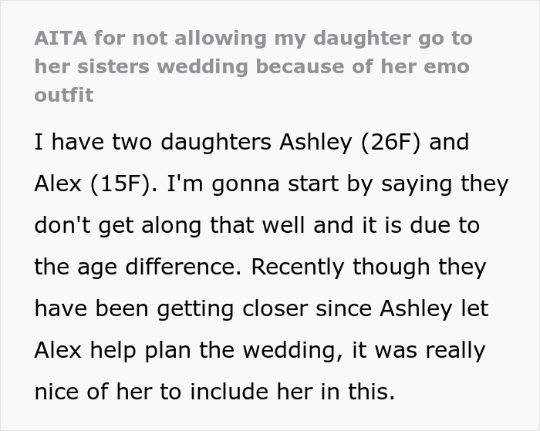Click the word 'Recently' in the paragraph
The width and height of the screenshot is (540, 431).
[298, 268]
